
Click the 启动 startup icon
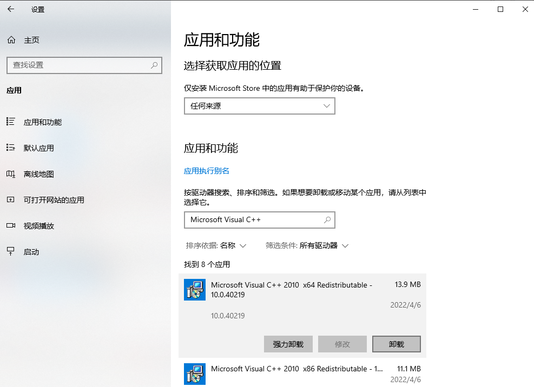click(10, 251)
